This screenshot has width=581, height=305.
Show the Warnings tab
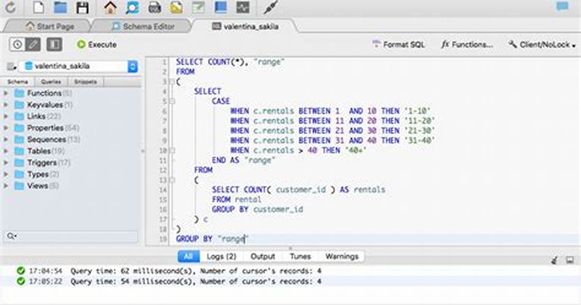342,256
